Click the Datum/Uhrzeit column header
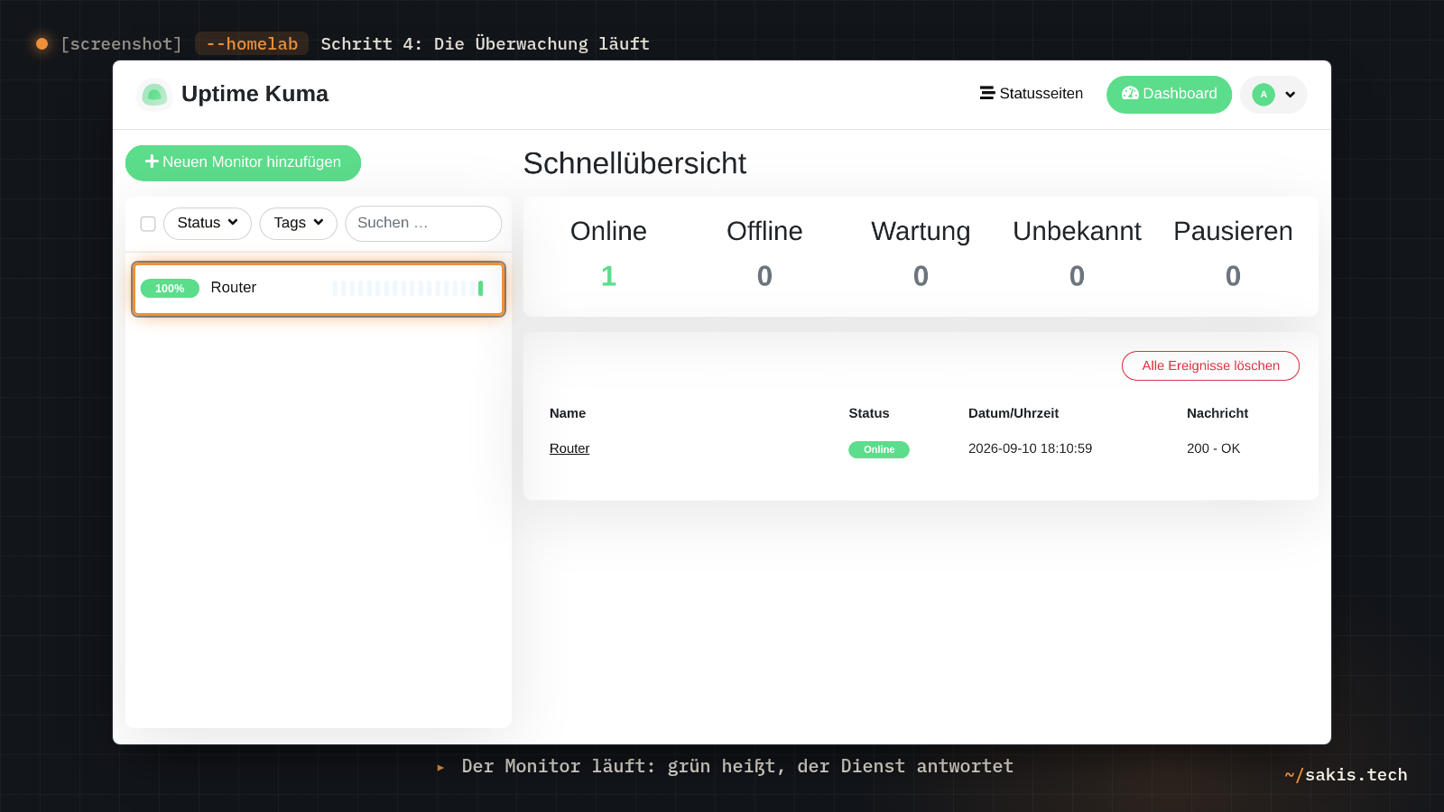This screenshot has height=812, width=1444. [1014, 413]
